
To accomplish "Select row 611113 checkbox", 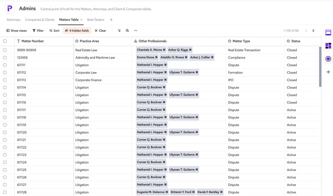I will [x=5, y=80].
